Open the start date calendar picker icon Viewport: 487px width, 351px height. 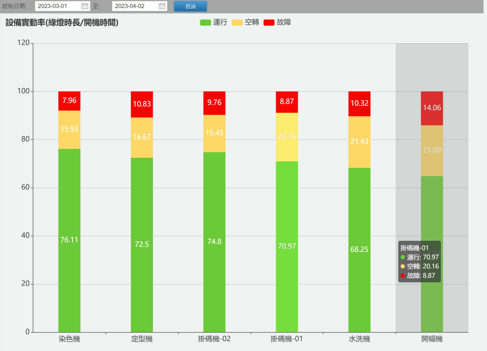coord(85,6)
